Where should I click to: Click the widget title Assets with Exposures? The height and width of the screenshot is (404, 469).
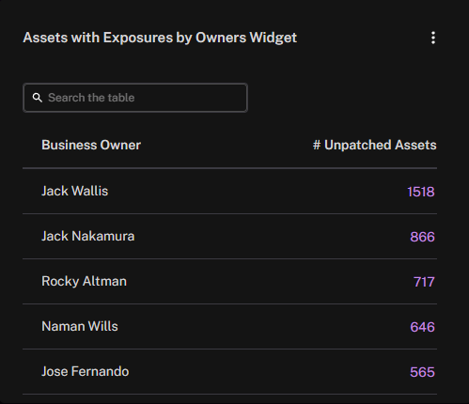(160, 38)
